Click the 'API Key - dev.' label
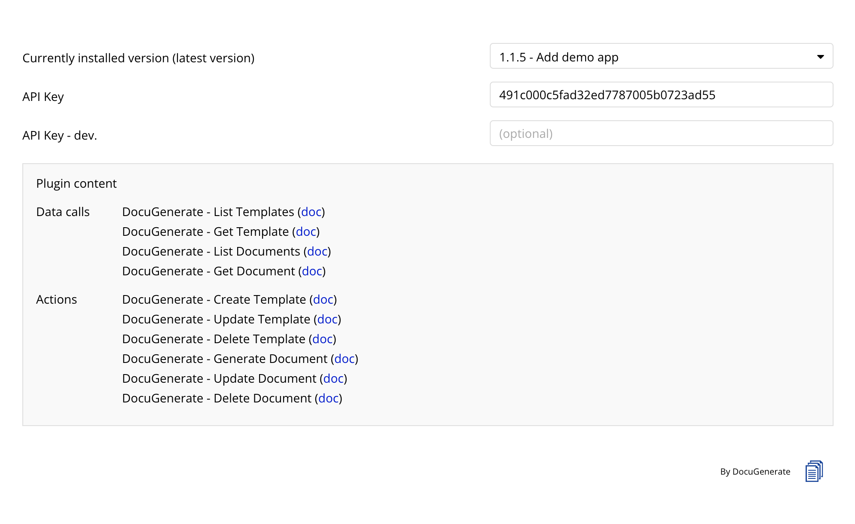Image resolution: width=855 pixels, height=524 pixels. pyautogui.click(x=60, y=135)
